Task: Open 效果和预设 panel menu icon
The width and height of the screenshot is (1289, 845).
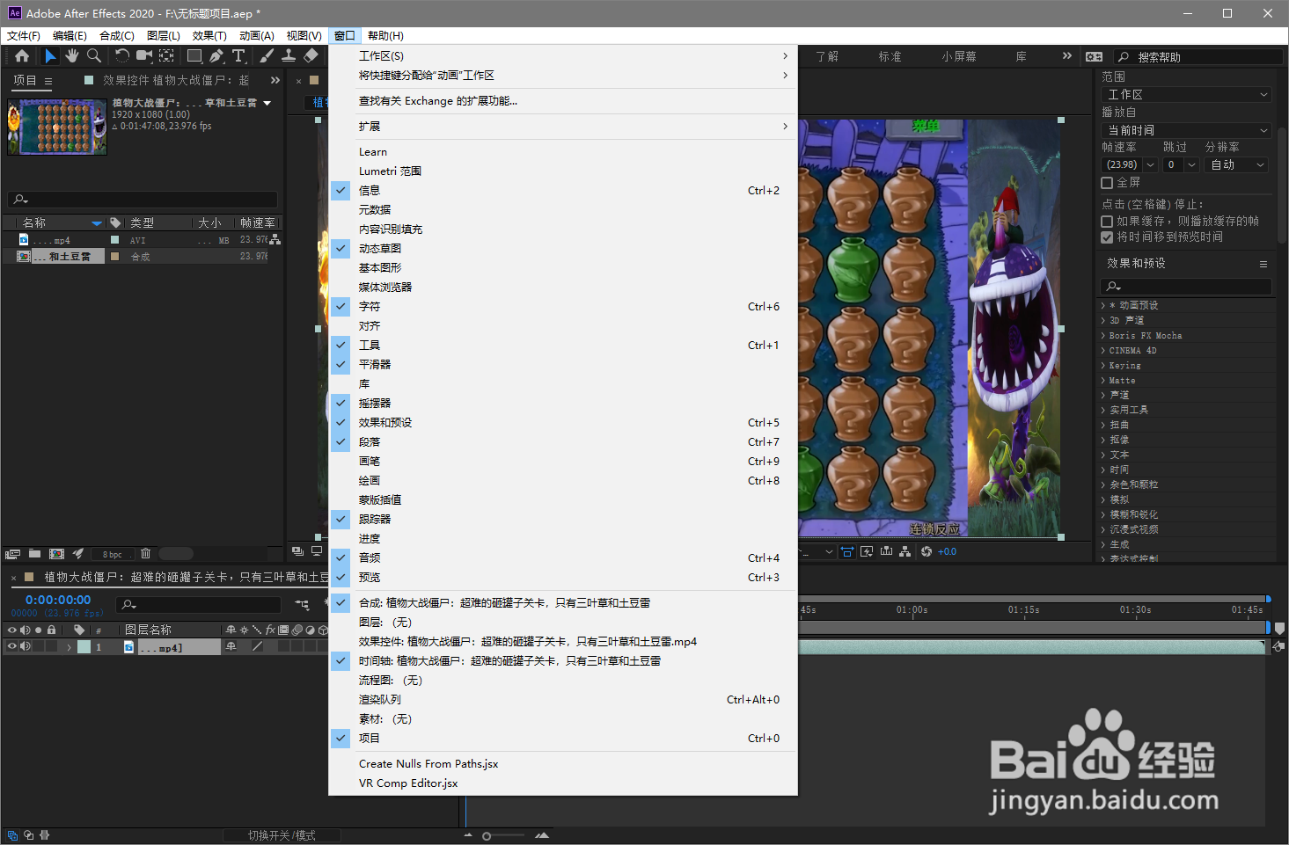Action: (1263, 264)
